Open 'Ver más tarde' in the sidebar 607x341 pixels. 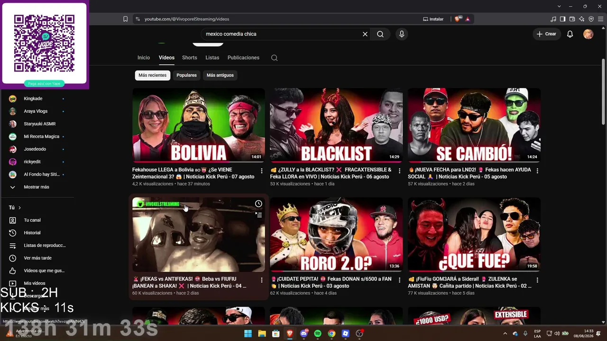[x=37, y=258]
